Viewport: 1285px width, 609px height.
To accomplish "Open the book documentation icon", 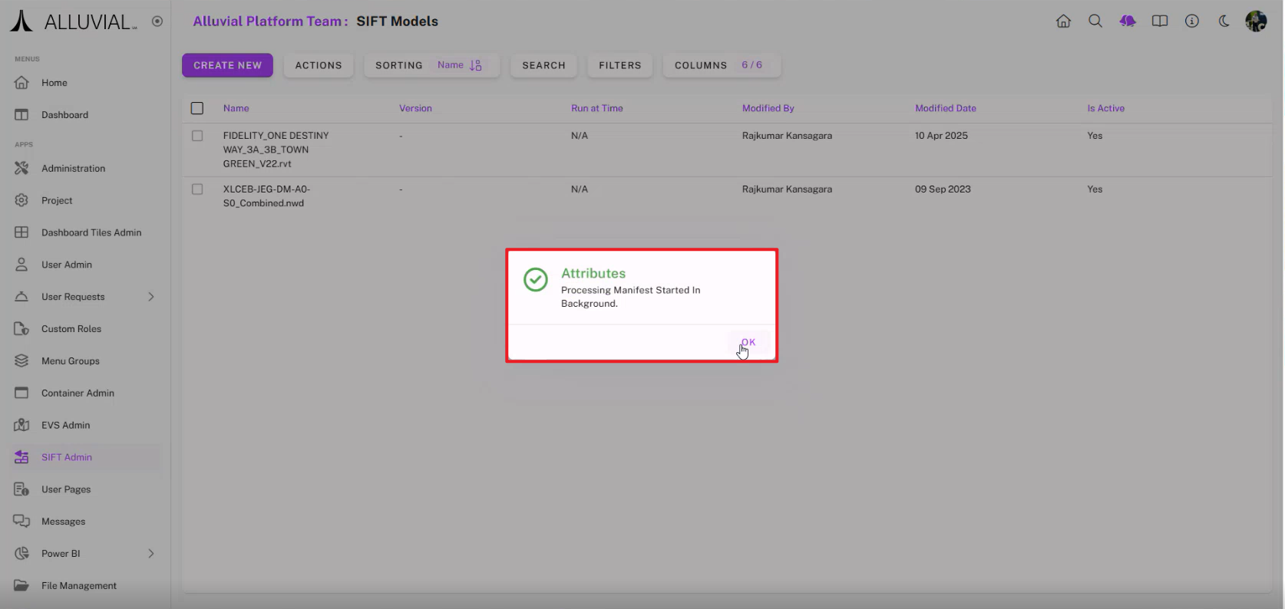I will point(1160,21).
